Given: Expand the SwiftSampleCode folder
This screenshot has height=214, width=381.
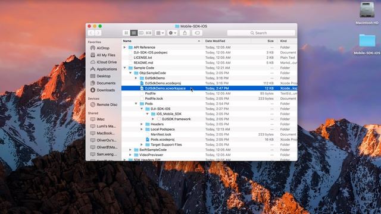Looking at the screenshot, I should tap(130, 150).
